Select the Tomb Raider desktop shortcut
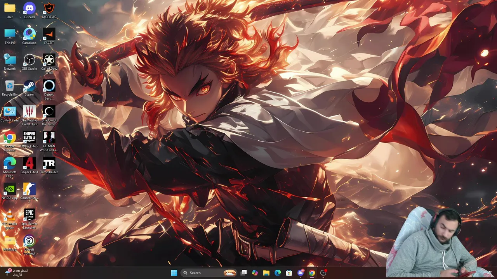This screenshot has width=497, height=279. [x=49, y=166]
